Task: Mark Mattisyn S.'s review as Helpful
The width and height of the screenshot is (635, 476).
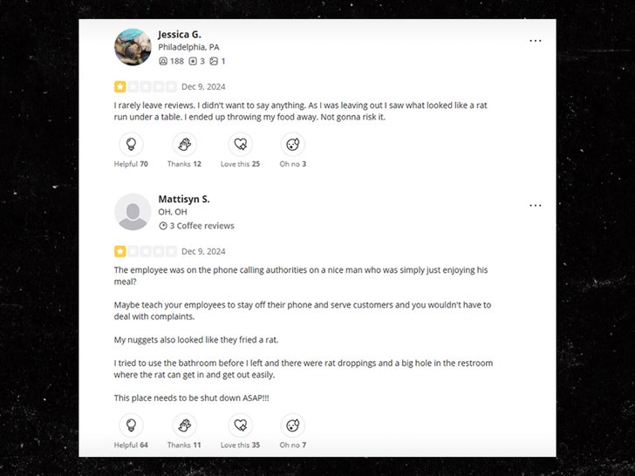Action: [x=131, y=425]
